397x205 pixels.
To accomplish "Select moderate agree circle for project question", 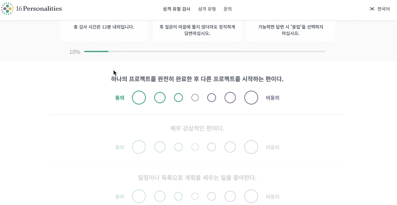I will point(160,98).
